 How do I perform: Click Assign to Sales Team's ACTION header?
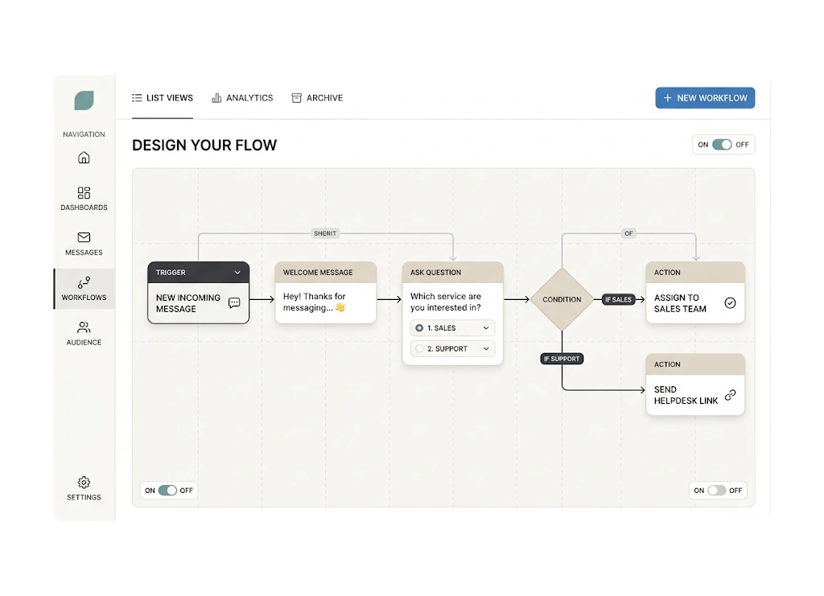(x=695, y=273)
